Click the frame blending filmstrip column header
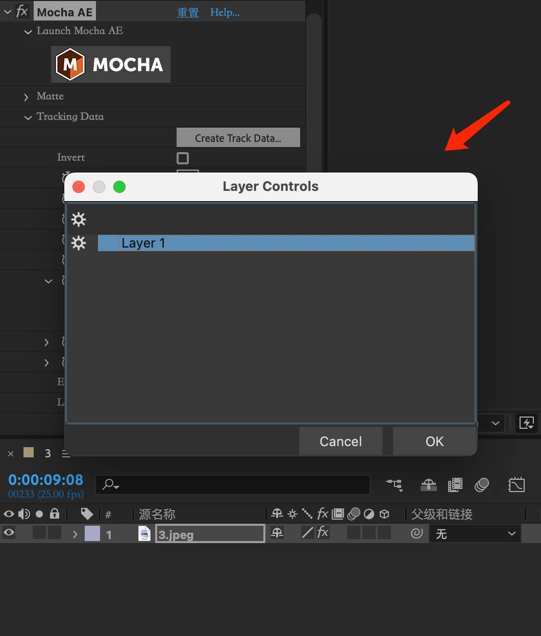The height and width of the screenshot is (636, 541). pos(338,514)
